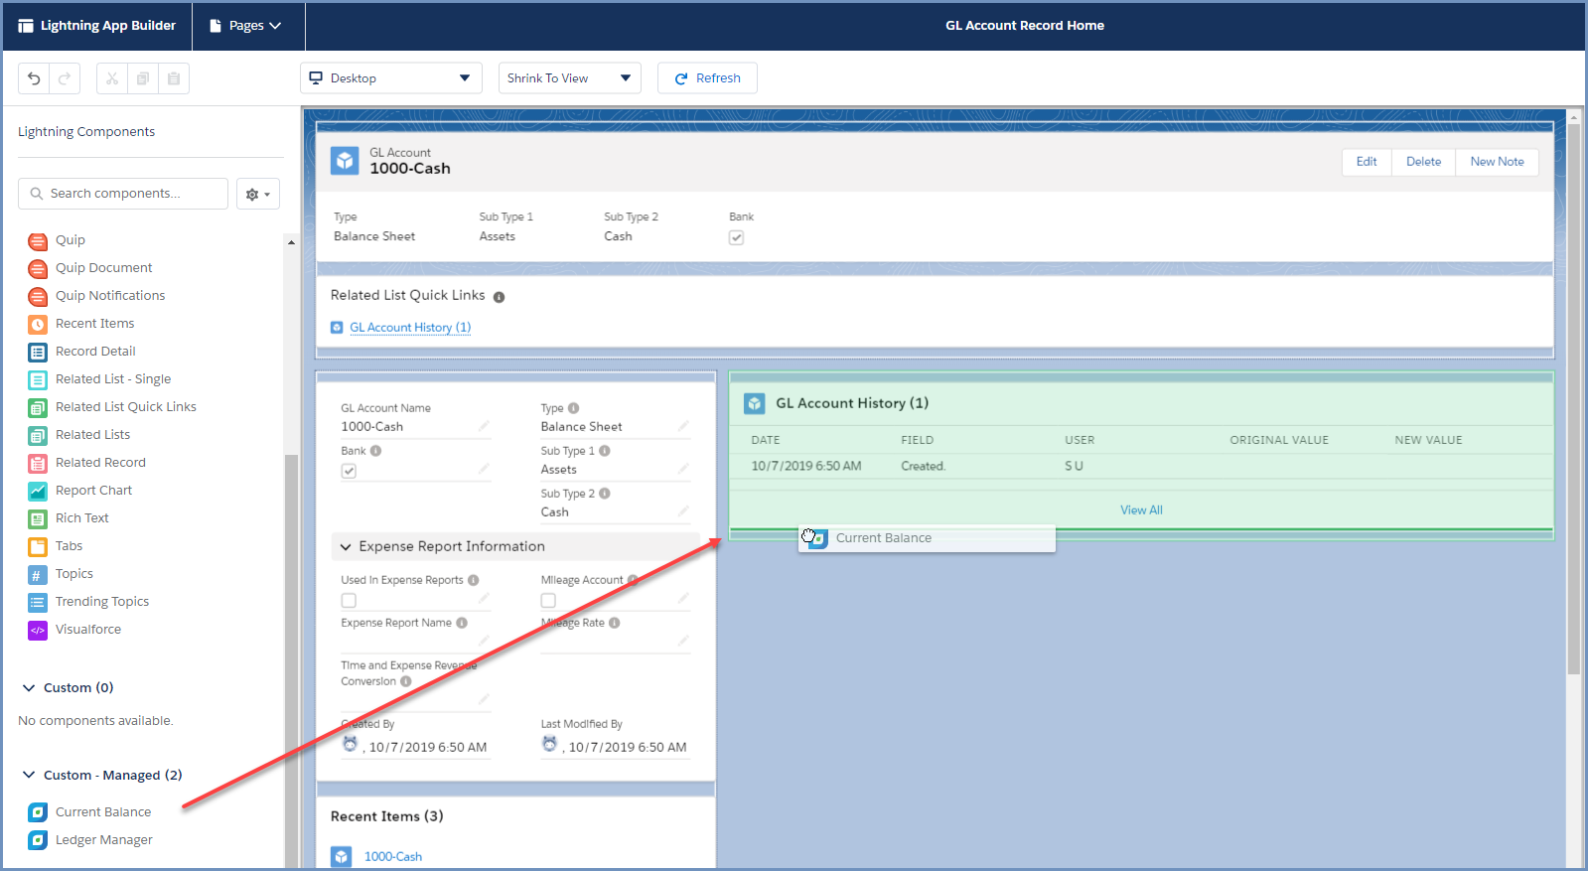The image size is (1588, 871).
Task: Select the Related Lists component icon
Action: click(38, 435)
